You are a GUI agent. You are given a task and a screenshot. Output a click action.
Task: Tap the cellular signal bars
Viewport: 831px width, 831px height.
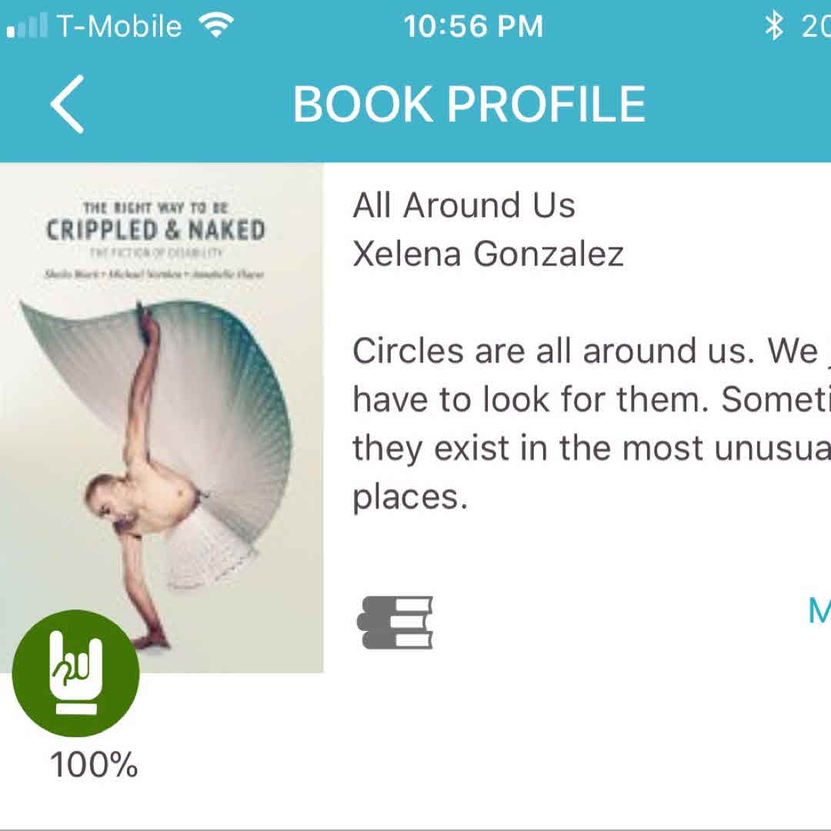point(26,28)
